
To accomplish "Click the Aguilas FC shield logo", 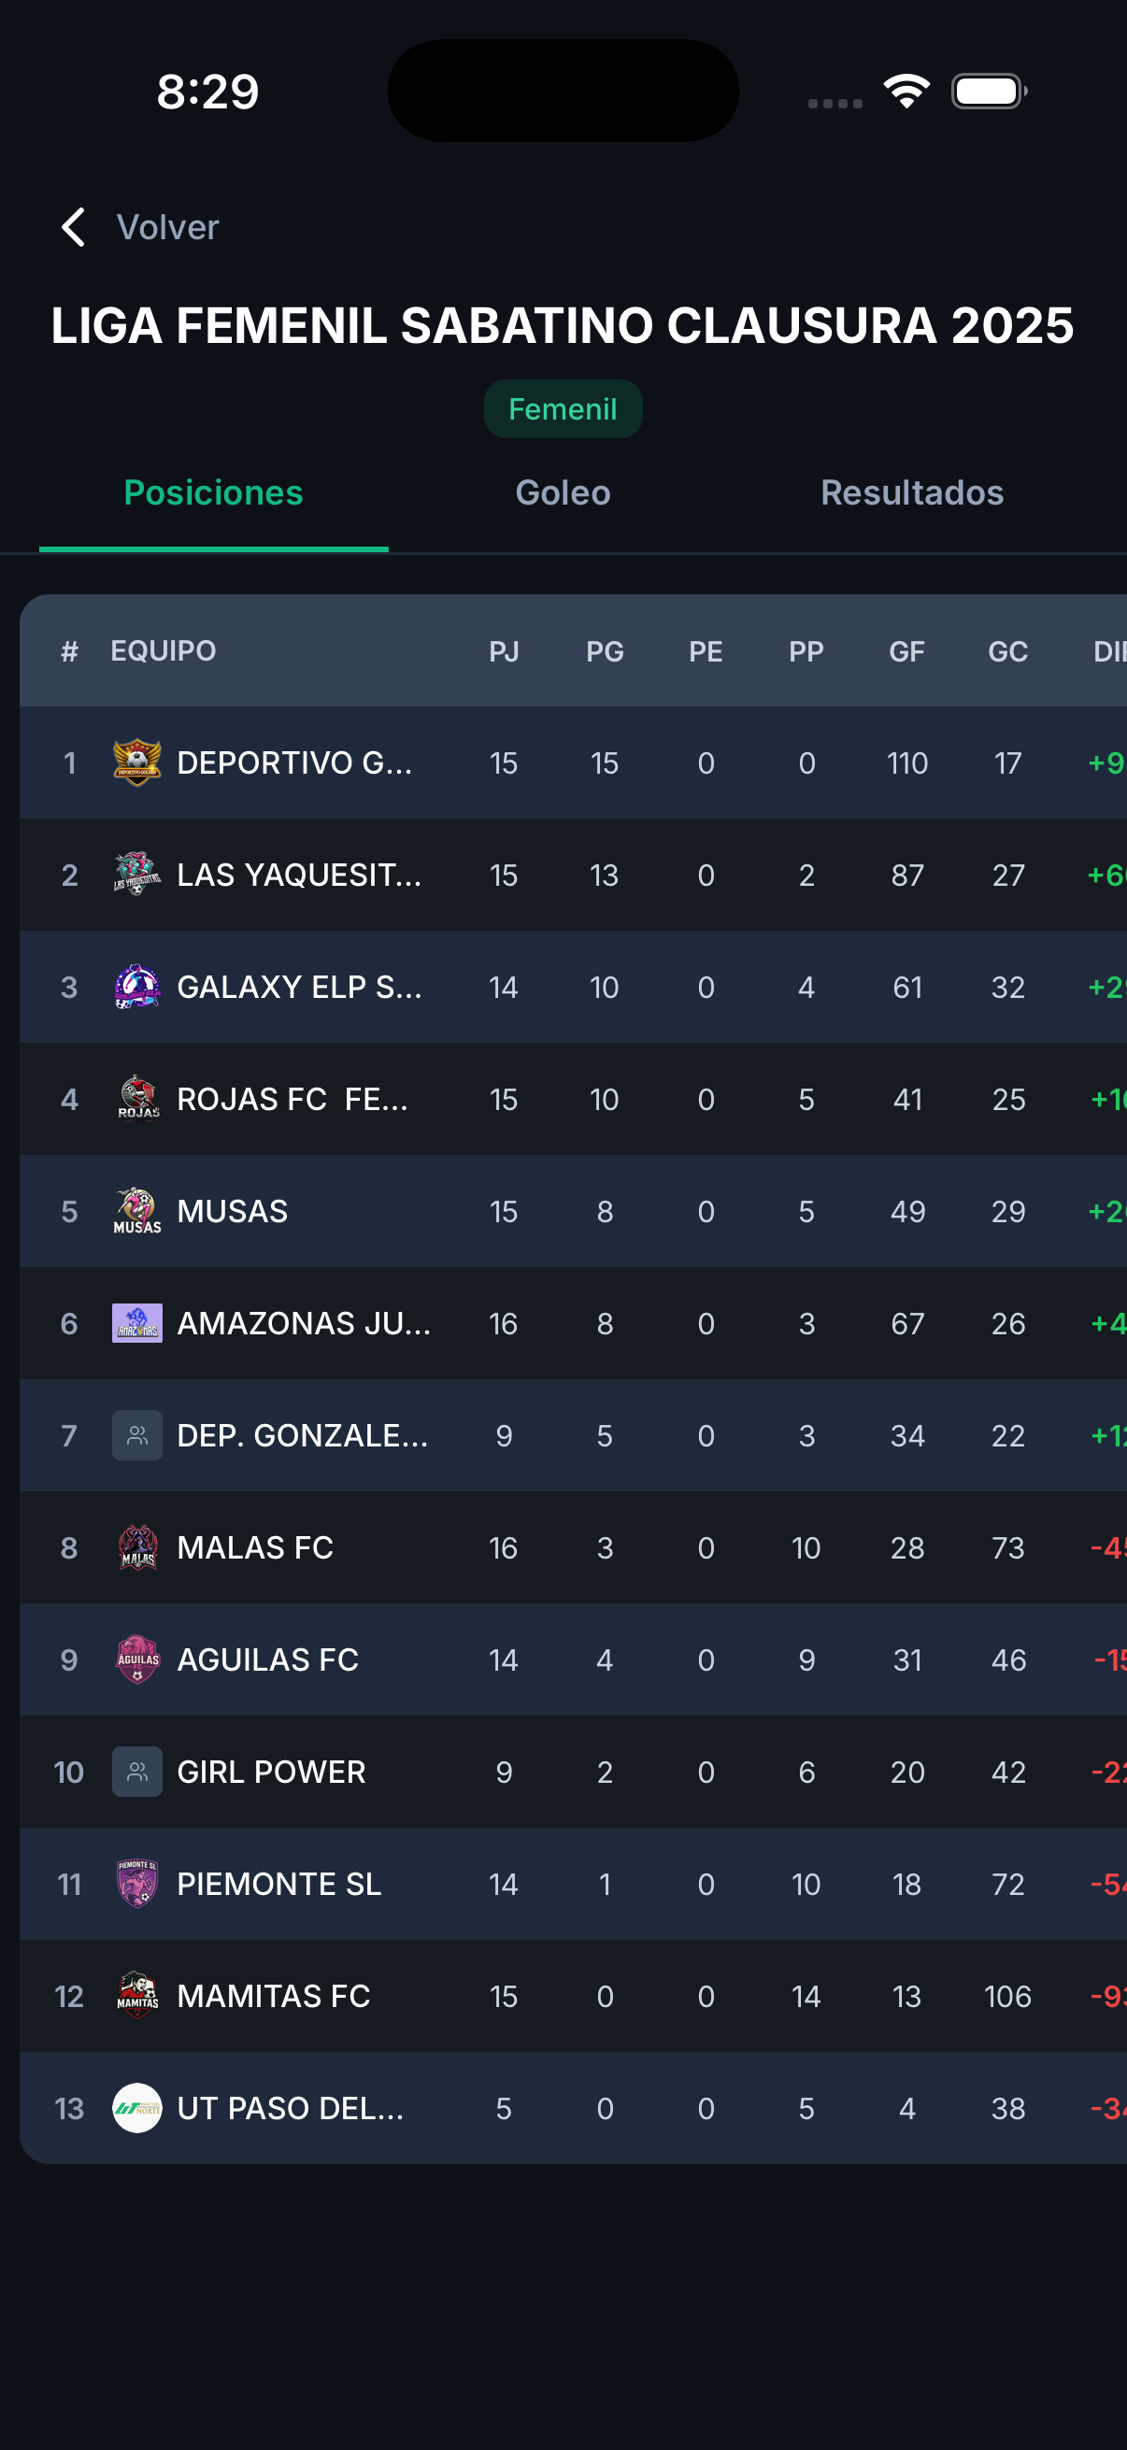I will pyautogui.click(x=137, y=1659).
